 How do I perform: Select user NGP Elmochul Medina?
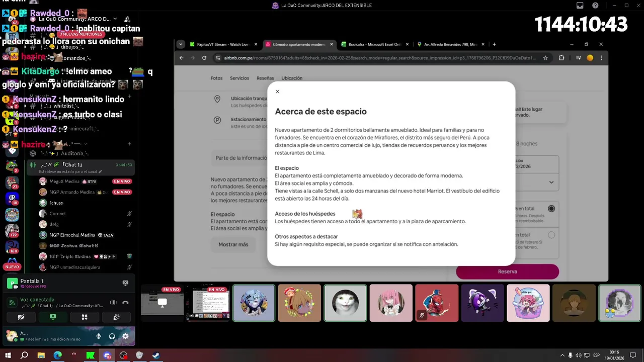[x=85, y=235]
